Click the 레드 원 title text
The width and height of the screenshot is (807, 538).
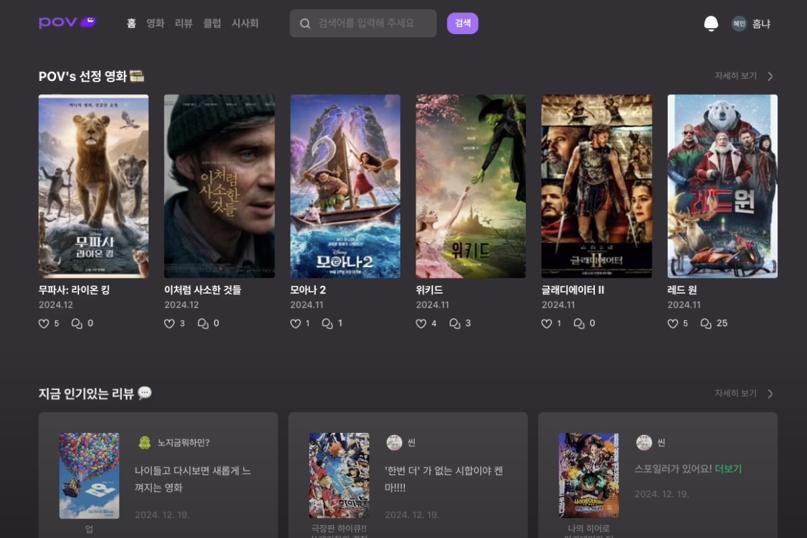click(x=682, y=290)
